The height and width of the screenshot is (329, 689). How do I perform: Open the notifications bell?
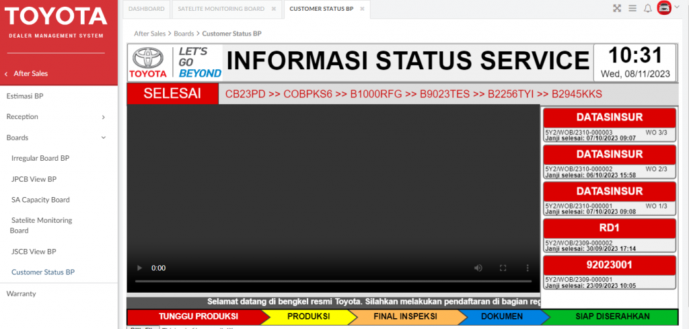click(647, 8)
